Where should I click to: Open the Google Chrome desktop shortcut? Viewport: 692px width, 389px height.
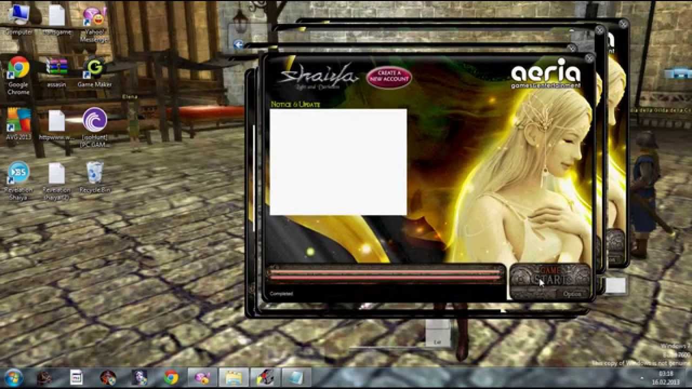[x=18, y=76]
